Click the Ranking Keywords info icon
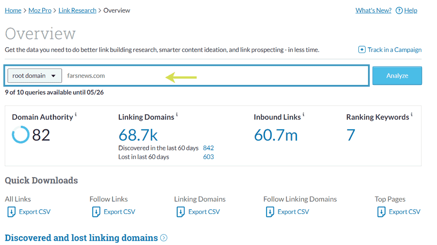Screen dimensions: 437x245 click(411, 114)
